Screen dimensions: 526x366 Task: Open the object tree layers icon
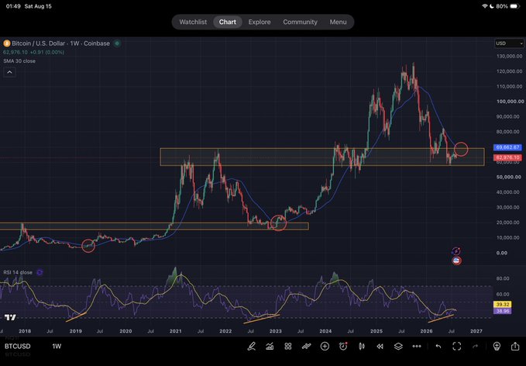(x=398, y=346)
